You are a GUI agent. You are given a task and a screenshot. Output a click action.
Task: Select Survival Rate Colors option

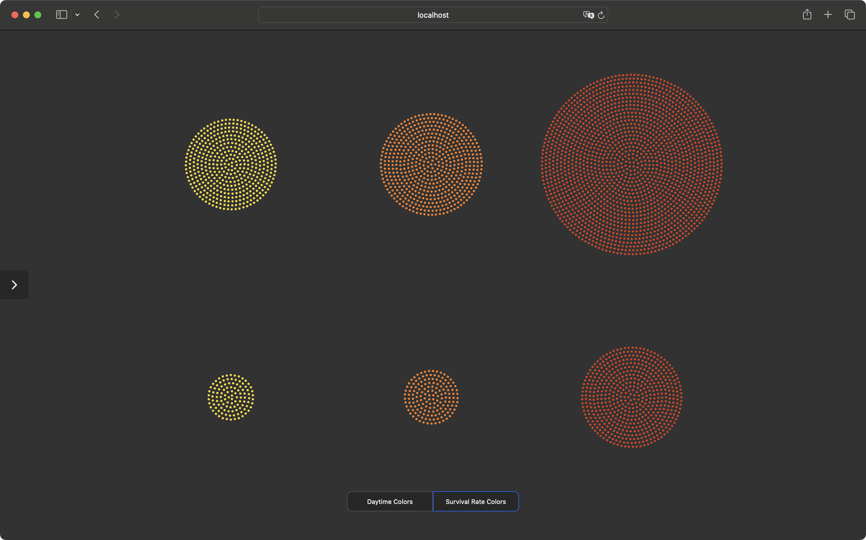476,501
